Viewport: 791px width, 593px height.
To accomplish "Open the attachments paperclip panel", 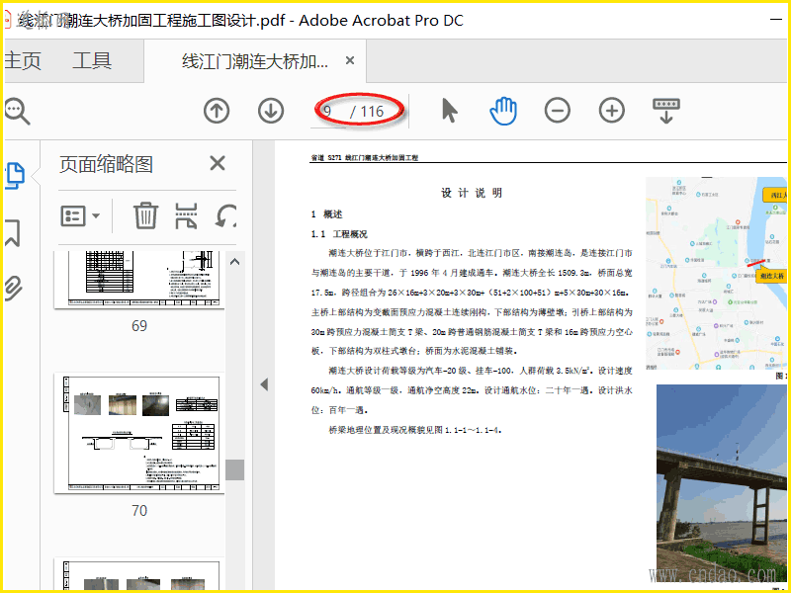I will tap(13, 288).
